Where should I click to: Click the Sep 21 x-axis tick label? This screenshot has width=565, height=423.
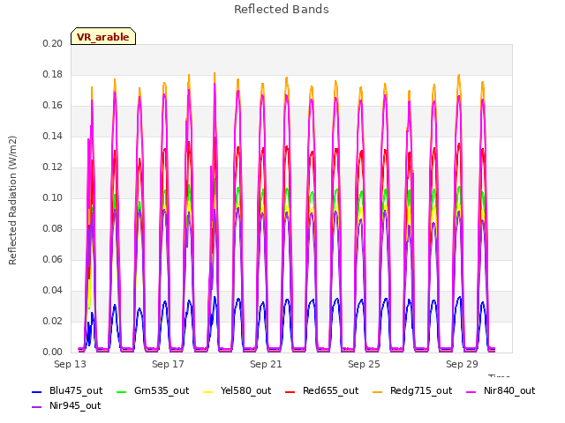(266, 364)
